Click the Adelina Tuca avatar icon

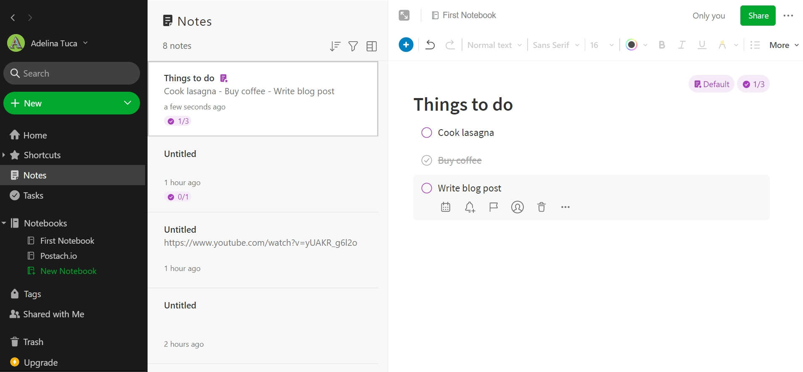tap(16, 43)
